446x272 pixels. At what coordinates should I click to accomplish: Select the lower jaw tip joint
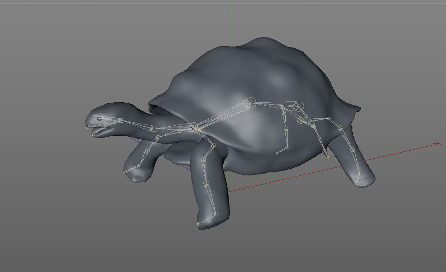tap(93, 134)
